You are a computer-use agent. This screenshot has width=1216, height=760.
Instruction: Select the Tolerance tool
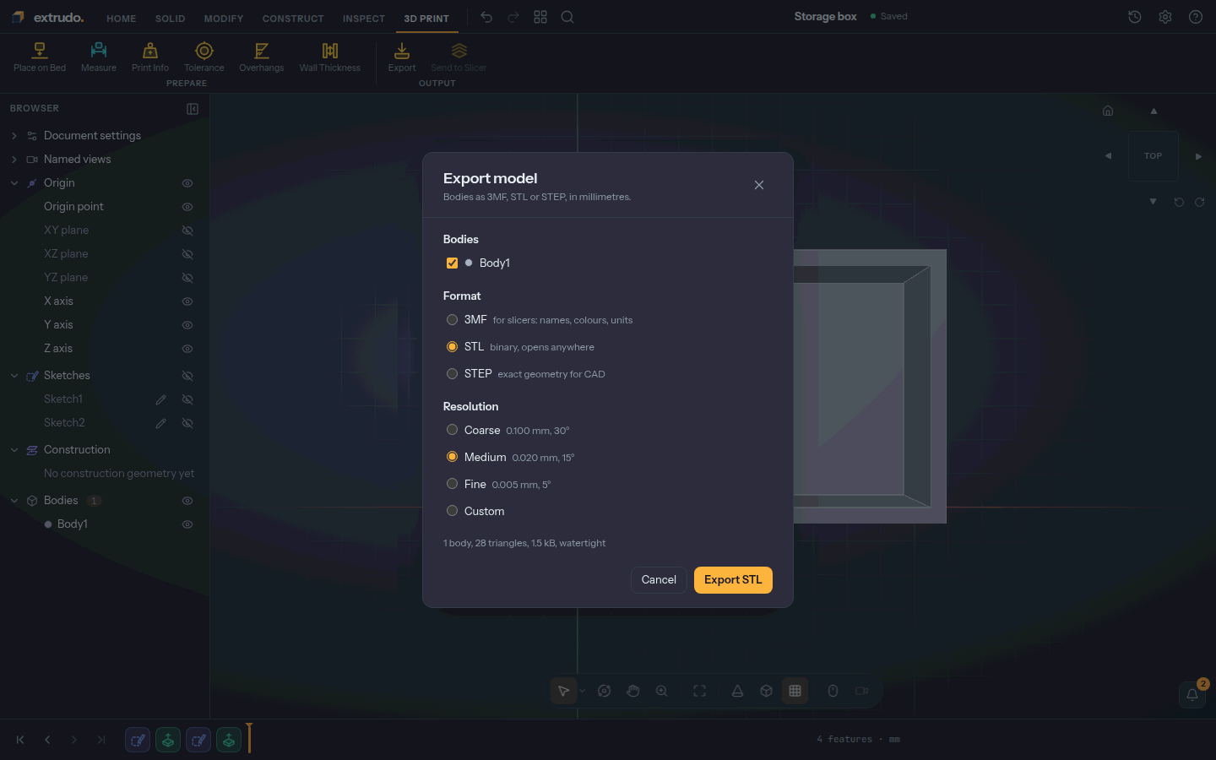click(204, 57)
